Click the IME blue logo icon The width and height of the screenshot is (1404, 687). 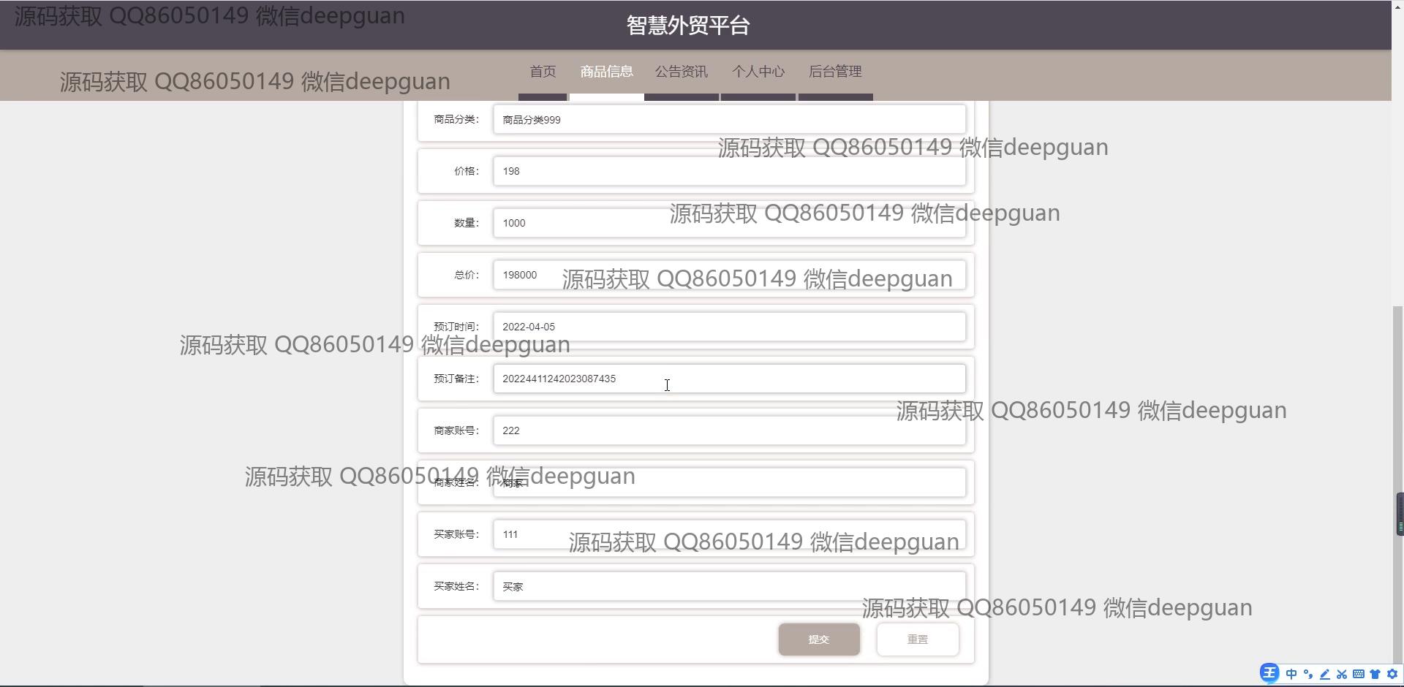coord(1269,673)
